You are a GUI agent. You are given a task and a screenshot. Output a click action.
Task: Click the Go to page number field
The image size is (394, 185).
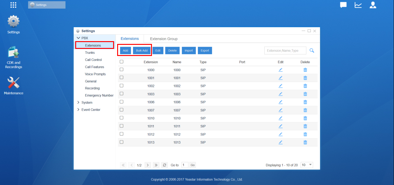(x=185, y=165)
